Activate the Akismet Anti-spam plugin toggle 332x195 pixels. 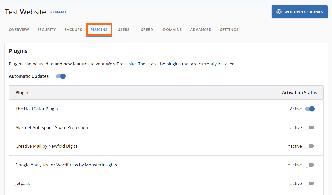309,127
